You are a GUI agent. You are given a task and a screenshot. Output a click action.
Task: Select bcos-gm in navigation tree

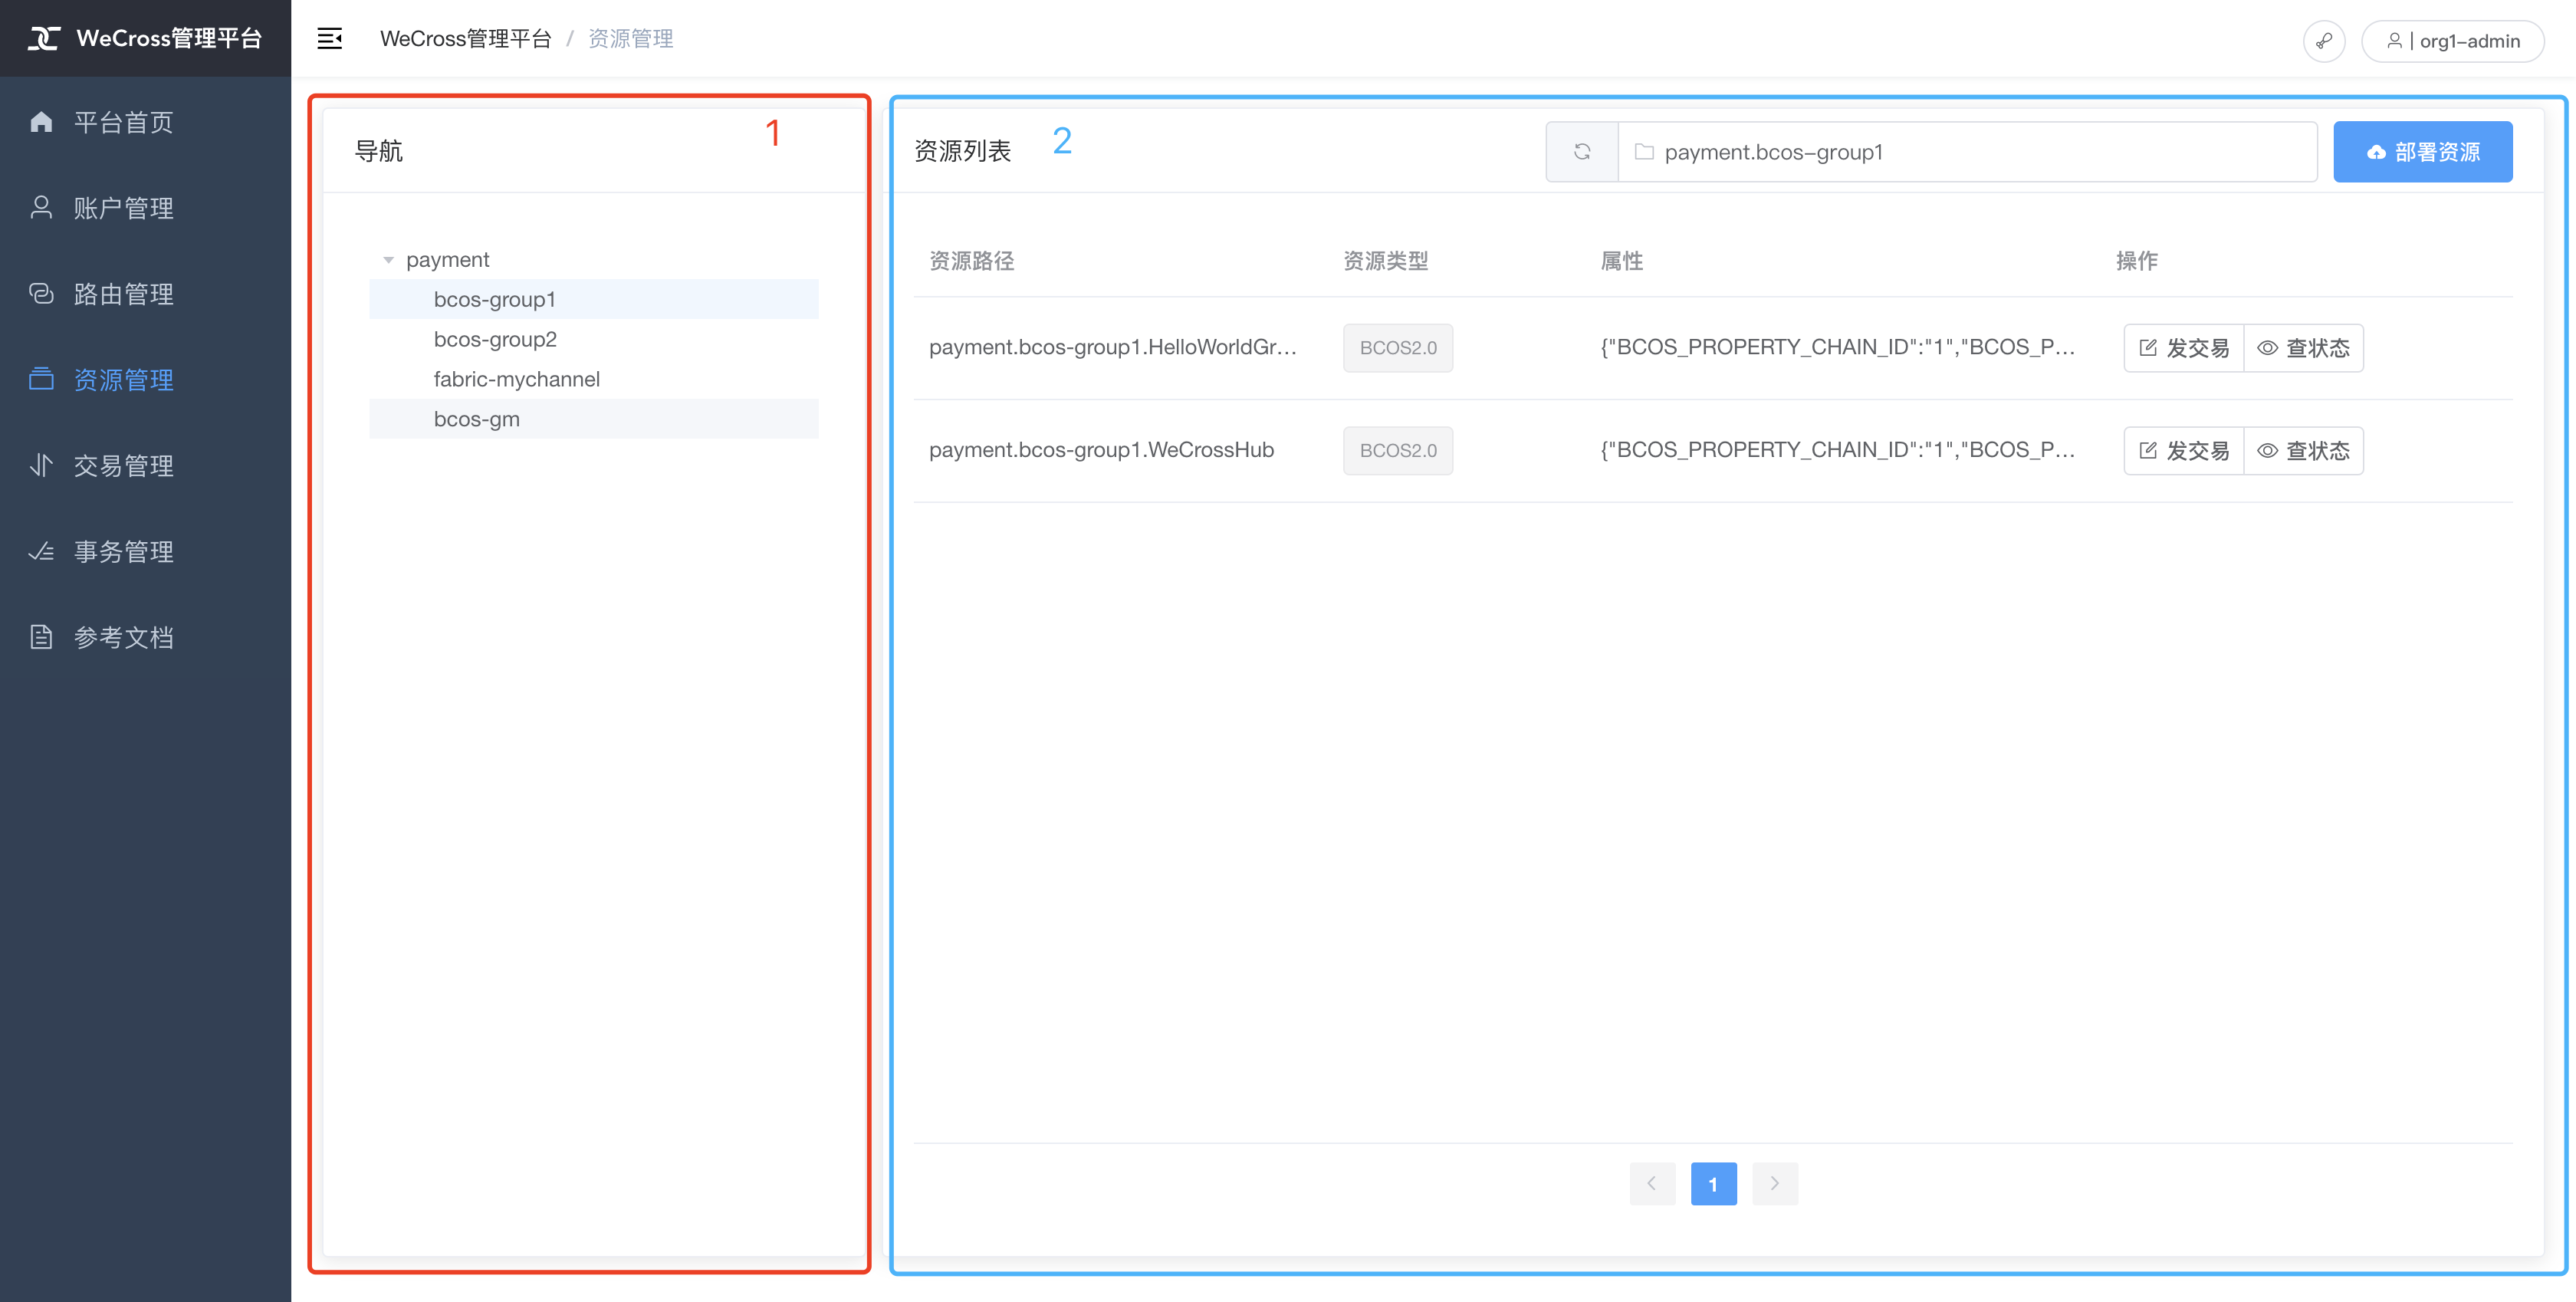[594, 419]
